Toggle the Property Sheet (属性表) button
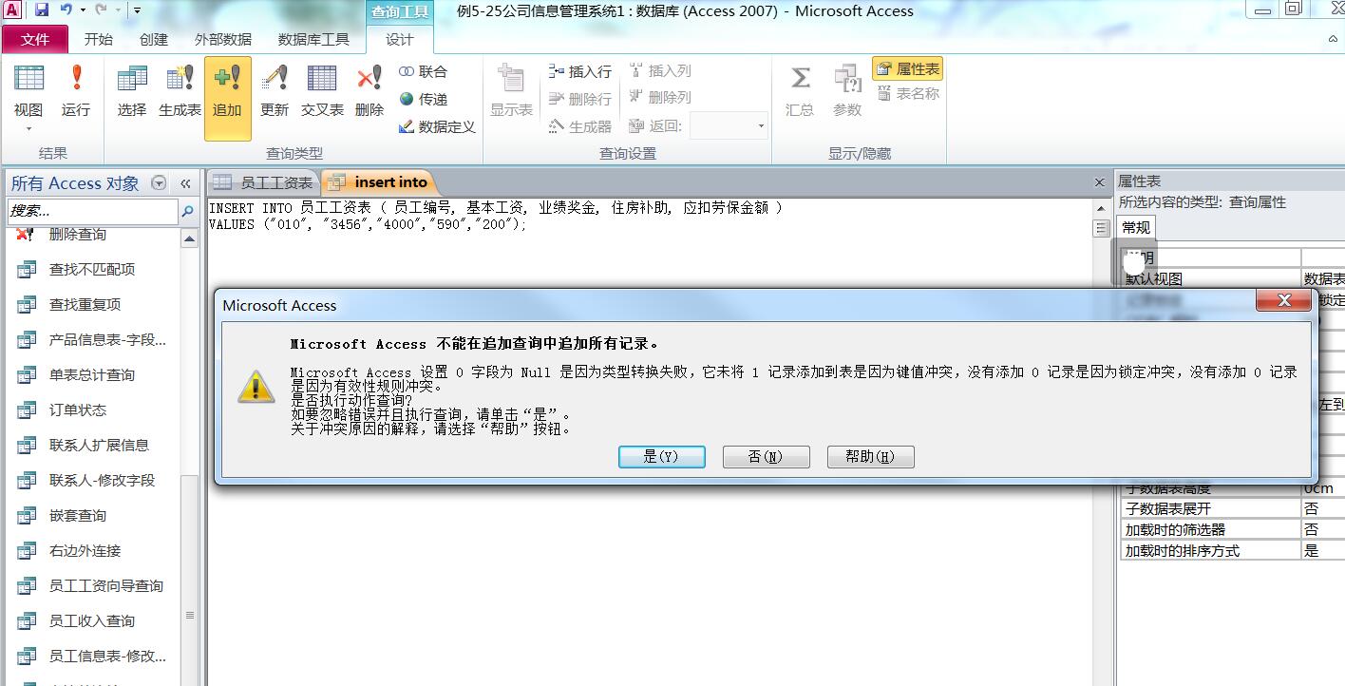1345x686 pixels. click(907, 69)
